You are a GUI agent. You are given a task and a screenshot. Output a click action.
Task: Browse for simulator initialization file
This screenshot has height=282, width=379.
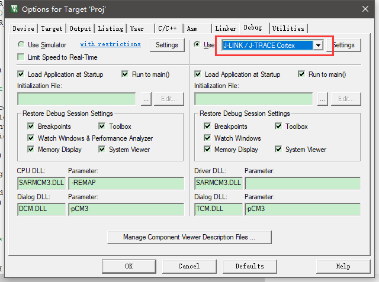pyautogui.click(x=146, y=99)
